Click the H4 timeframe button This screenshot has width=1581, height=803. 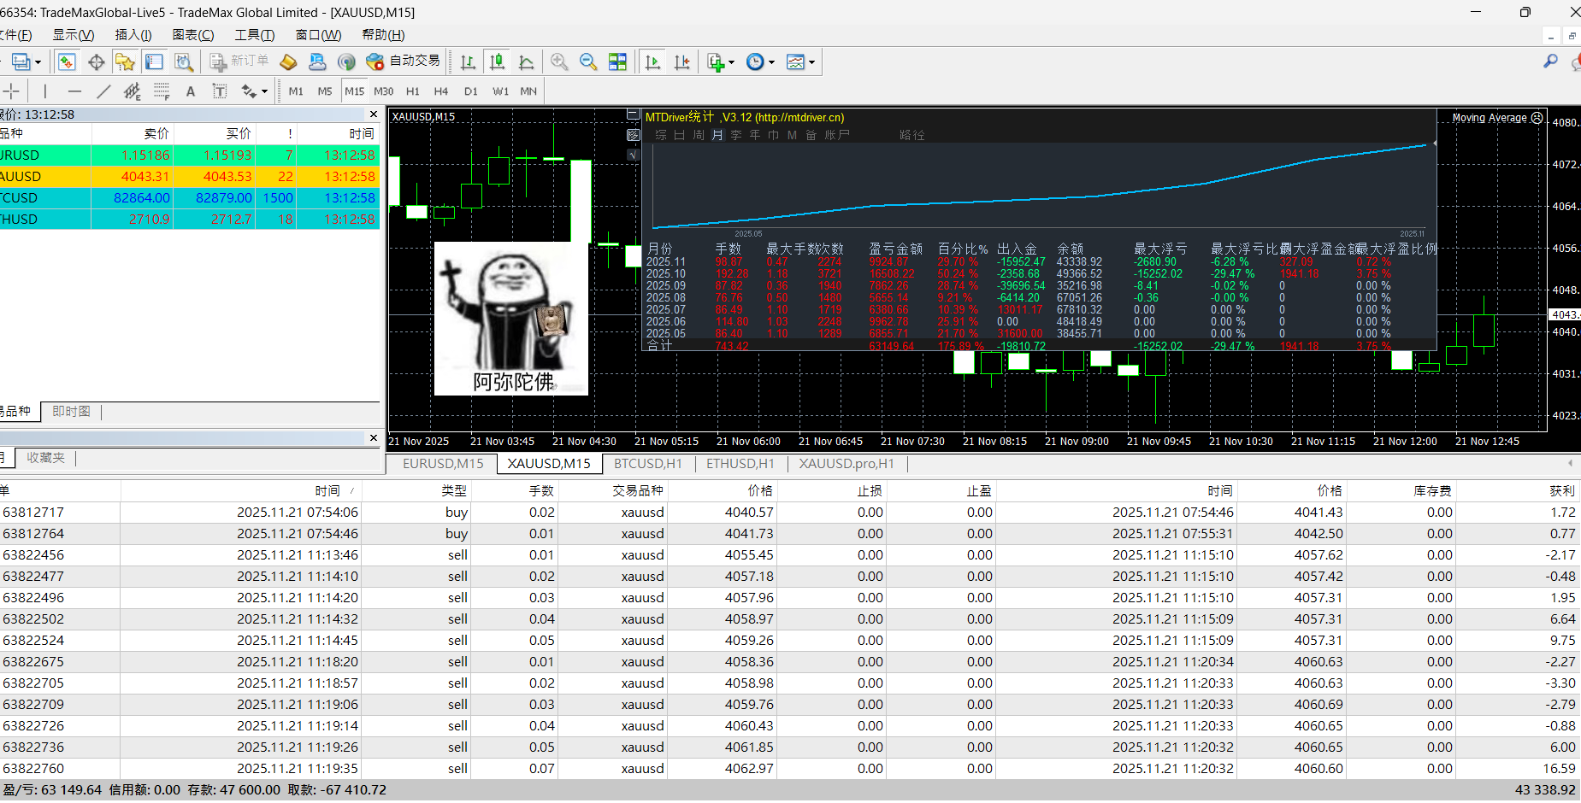[441, 91]
